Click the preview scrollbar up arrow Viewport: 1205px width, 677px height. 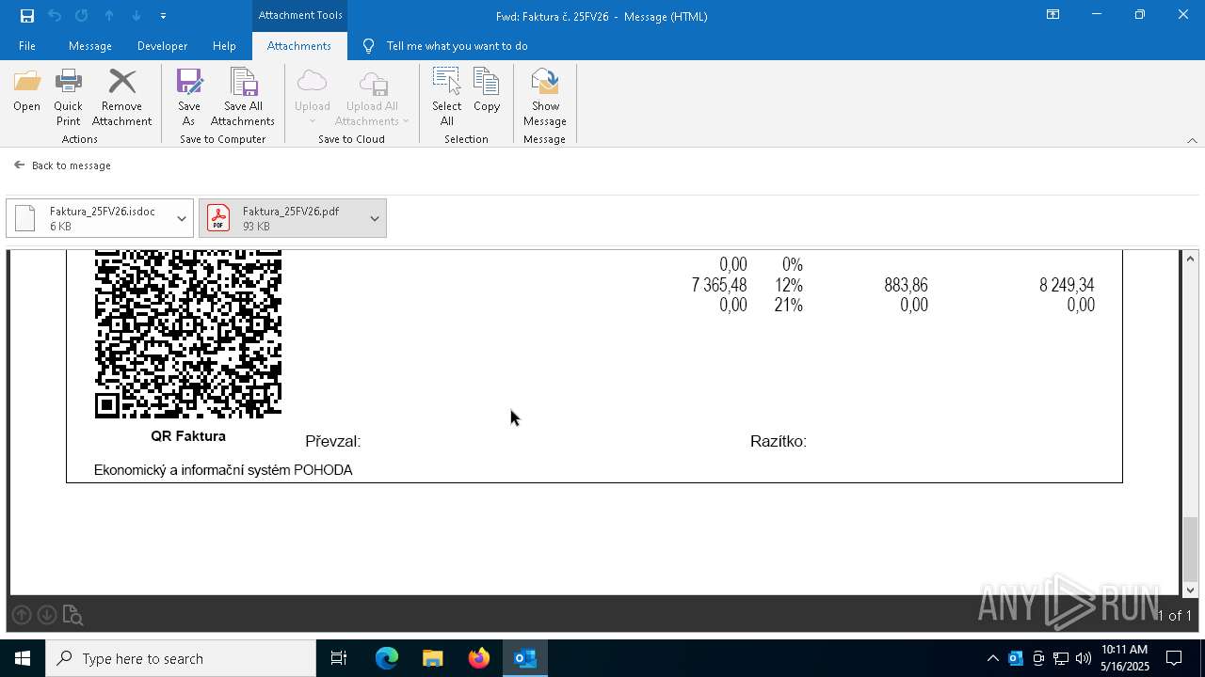point(1190,259)
